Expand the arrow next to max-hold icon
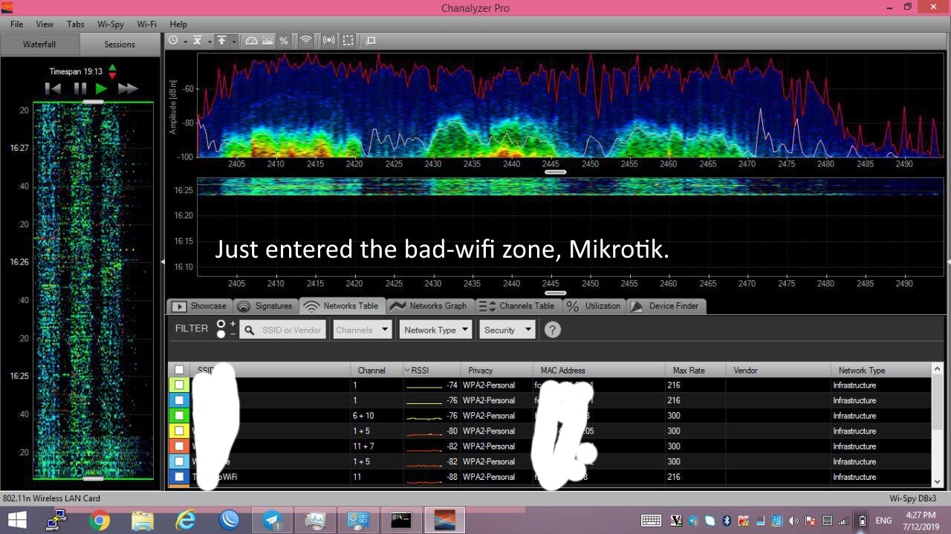The image size is (951, 534). [x=233, y=41]
